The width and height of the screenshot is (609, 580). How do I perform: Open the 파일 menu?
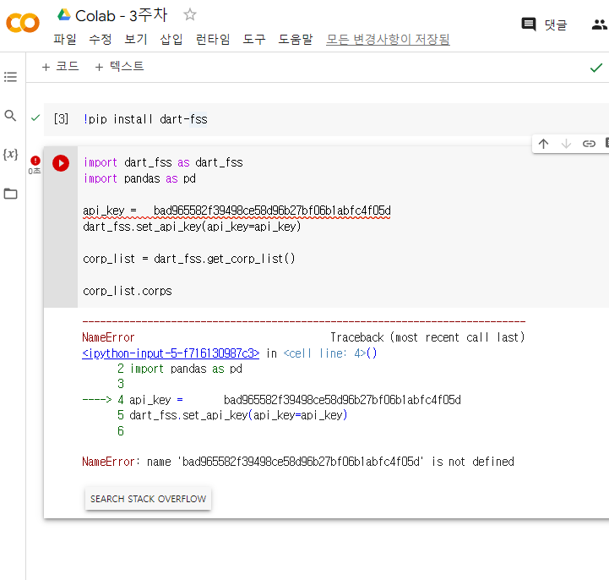point(65,39)
